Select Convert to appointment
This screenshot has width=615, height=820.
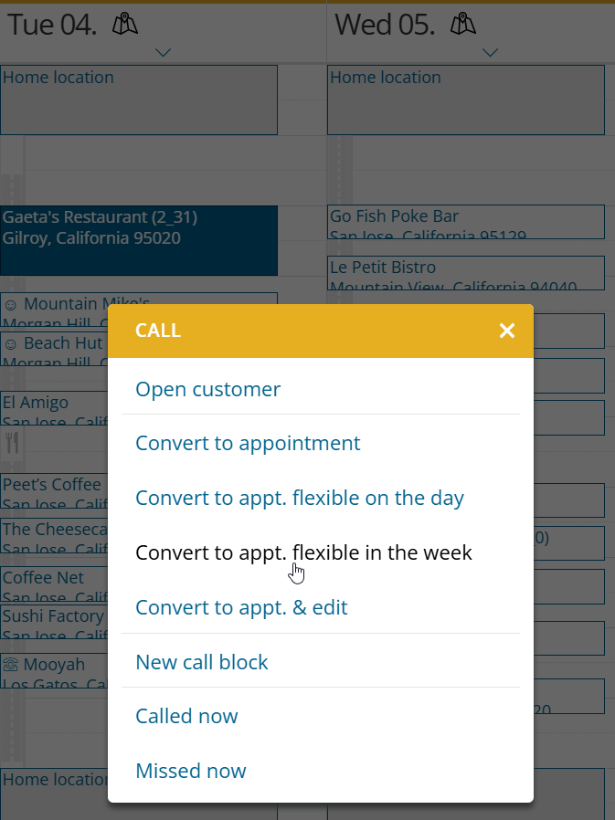tap(248, 443)
